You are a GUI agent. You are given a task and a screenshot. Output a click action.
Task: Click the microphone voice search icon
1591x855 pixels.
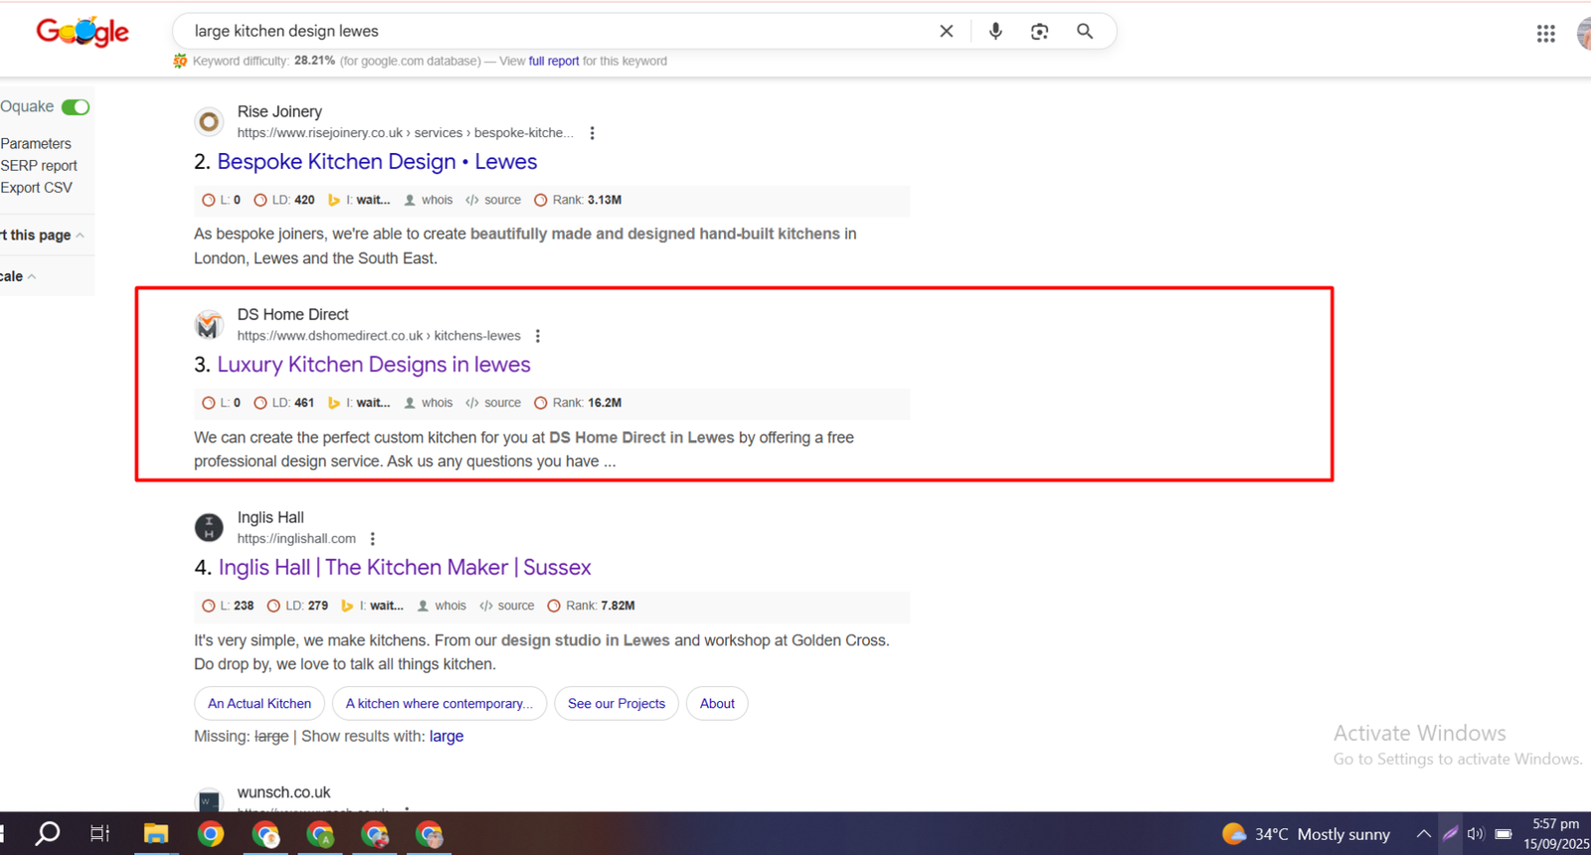995,31
